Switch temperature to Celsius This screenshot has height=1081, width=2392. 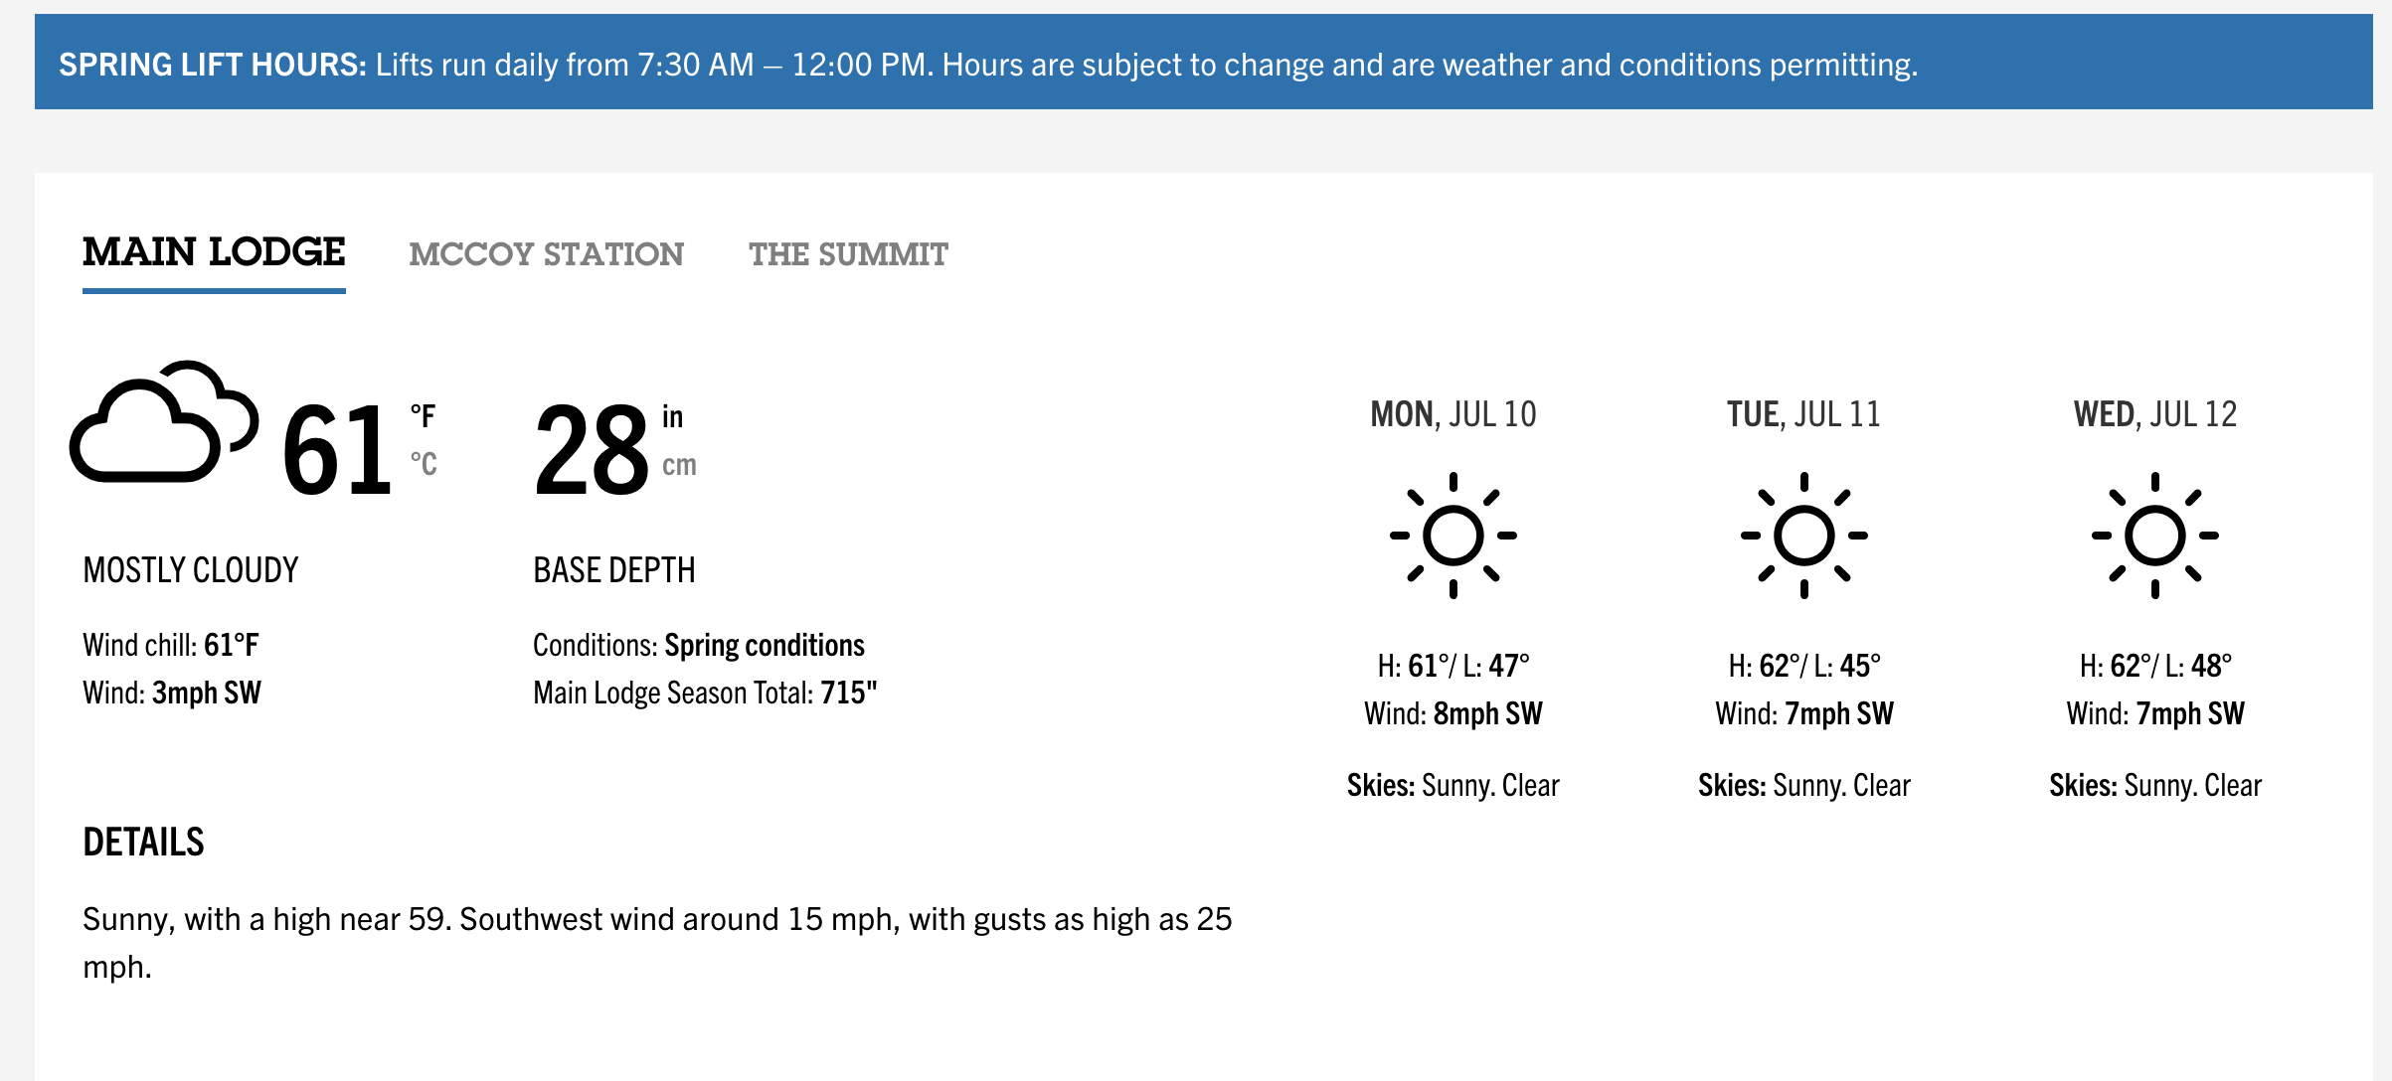tap(424, 464)
